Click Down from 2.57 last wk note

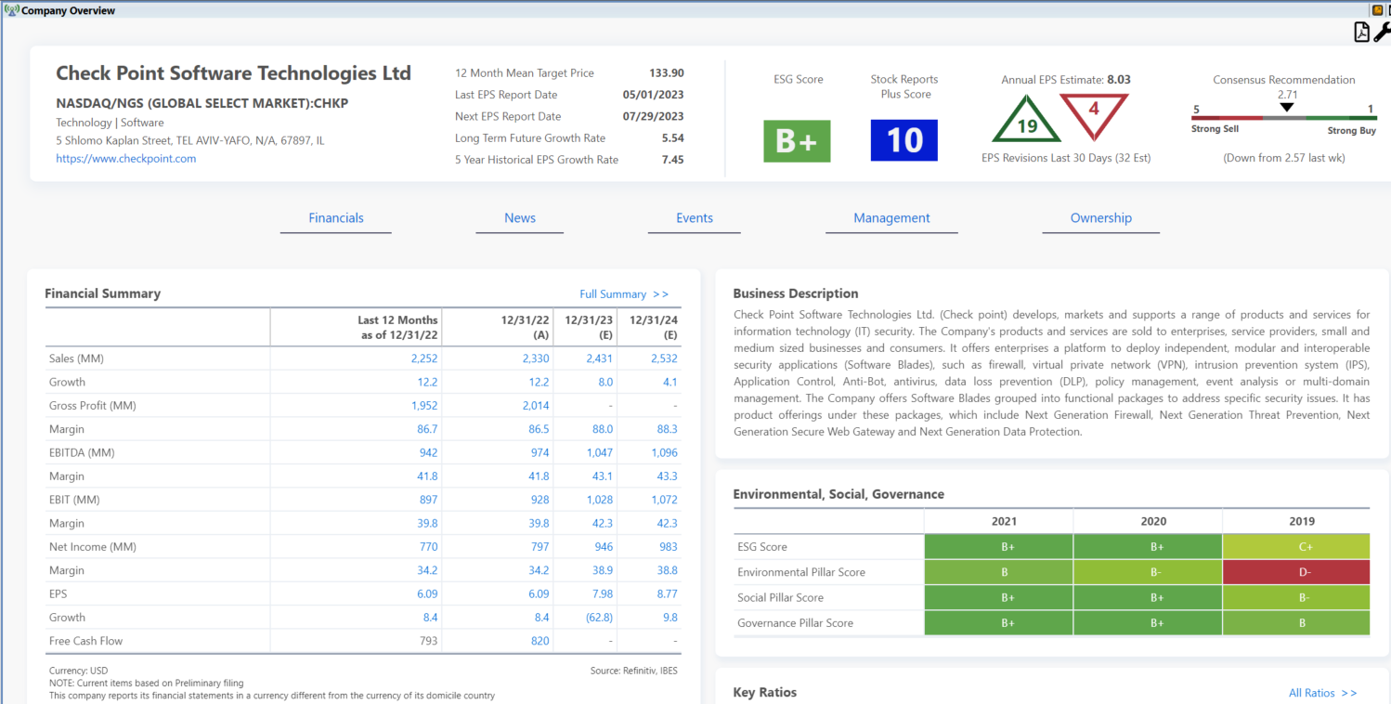(1284, 158)
